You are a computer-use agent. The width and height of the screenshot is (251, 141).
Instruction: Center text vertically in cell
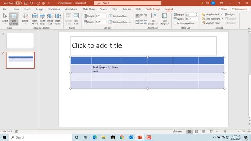click(x=142, y=22)
